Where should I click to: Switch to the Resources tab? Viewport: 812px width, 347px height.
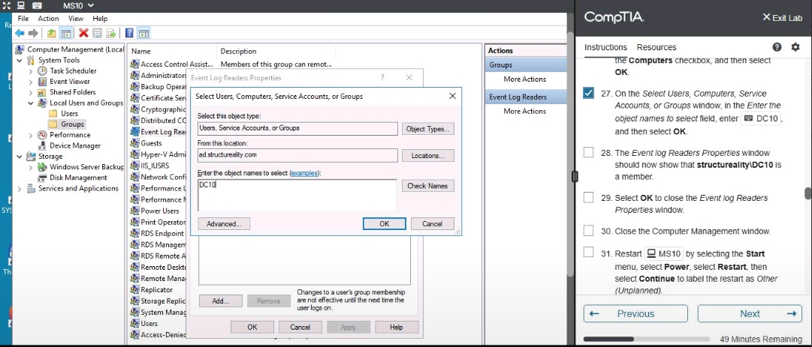[656, 47]
